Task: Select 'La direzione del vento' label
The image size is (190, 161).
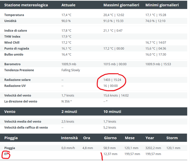Action: point(20,102)
